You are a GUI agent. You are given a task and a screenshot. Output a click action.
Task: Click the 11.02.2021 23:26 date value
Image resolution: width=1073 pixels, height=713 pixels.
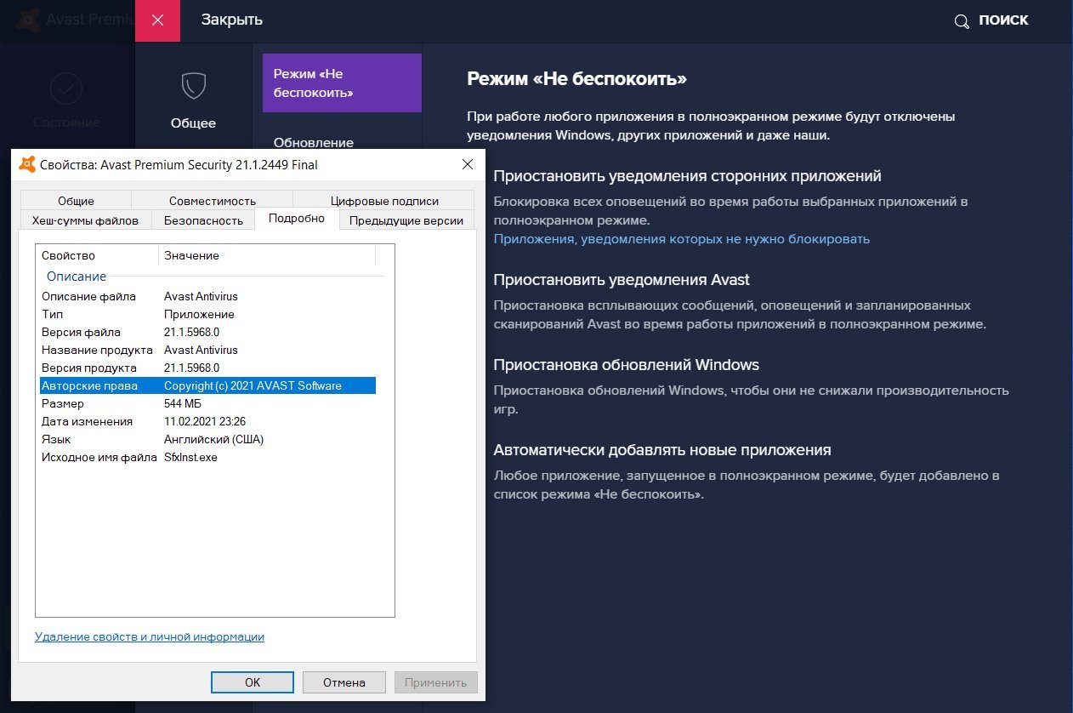click(x=205, y=421)
